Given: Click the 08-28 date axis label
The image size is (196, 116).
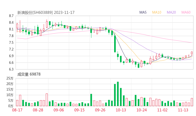Looking at the screenshot, I should tap(38, 110).
